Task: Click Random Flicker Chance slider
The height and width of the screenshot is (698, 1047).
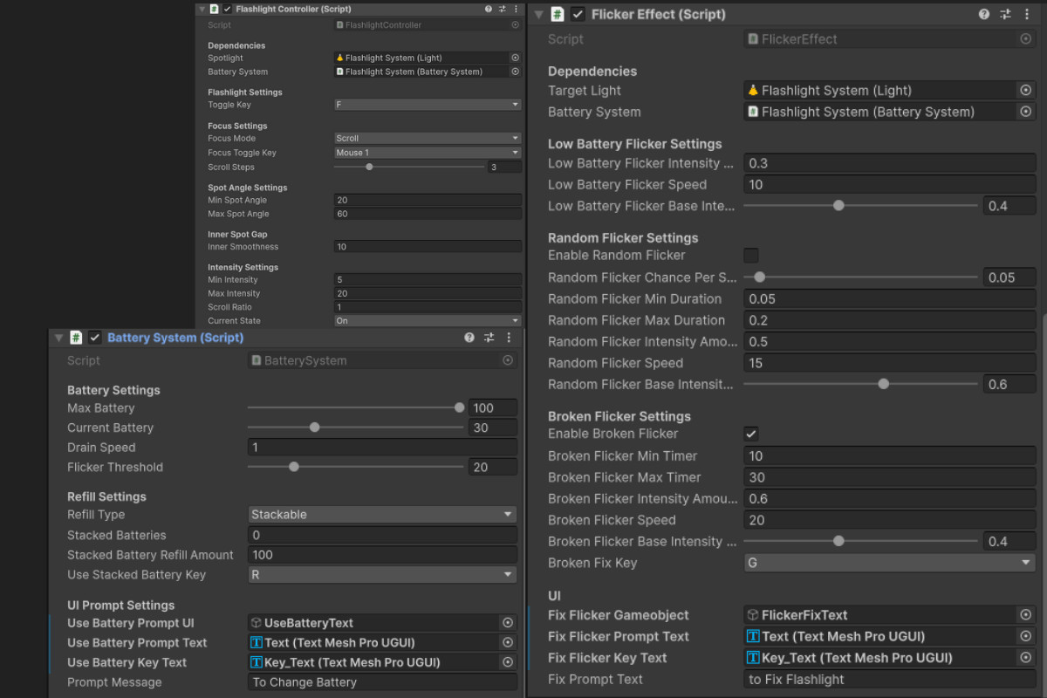Action: coord(860,277)
